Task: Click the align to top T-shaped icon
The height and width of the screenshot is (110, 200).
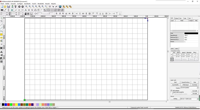Action: coord(117,13)
